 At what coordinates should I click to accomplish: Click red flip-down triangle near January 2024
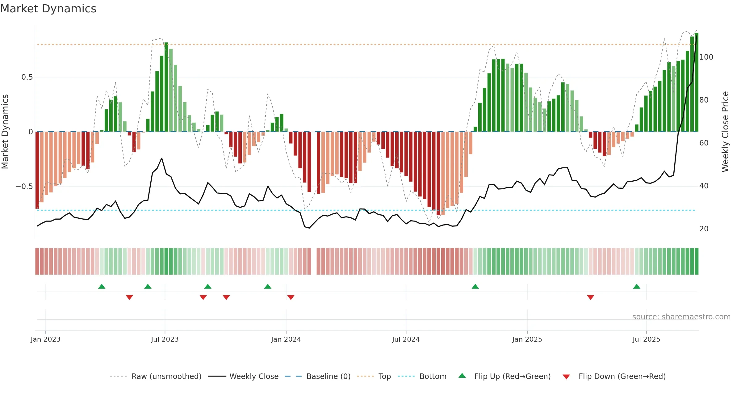tap(291, 297)
